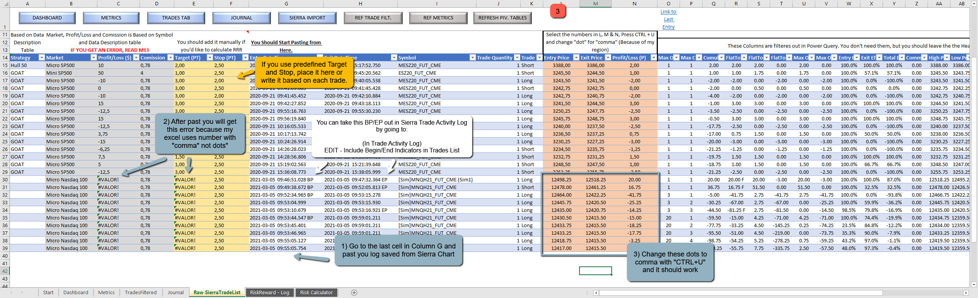Select row 30 header

click(5, 179)
